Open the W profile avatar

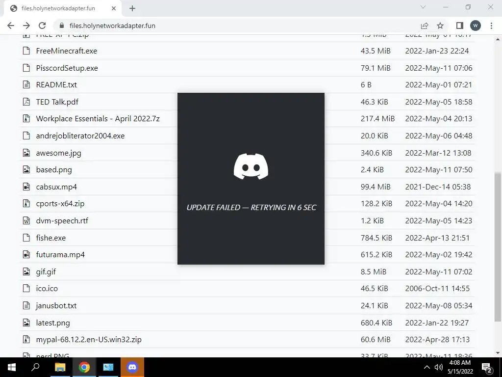tap(476, 26)
